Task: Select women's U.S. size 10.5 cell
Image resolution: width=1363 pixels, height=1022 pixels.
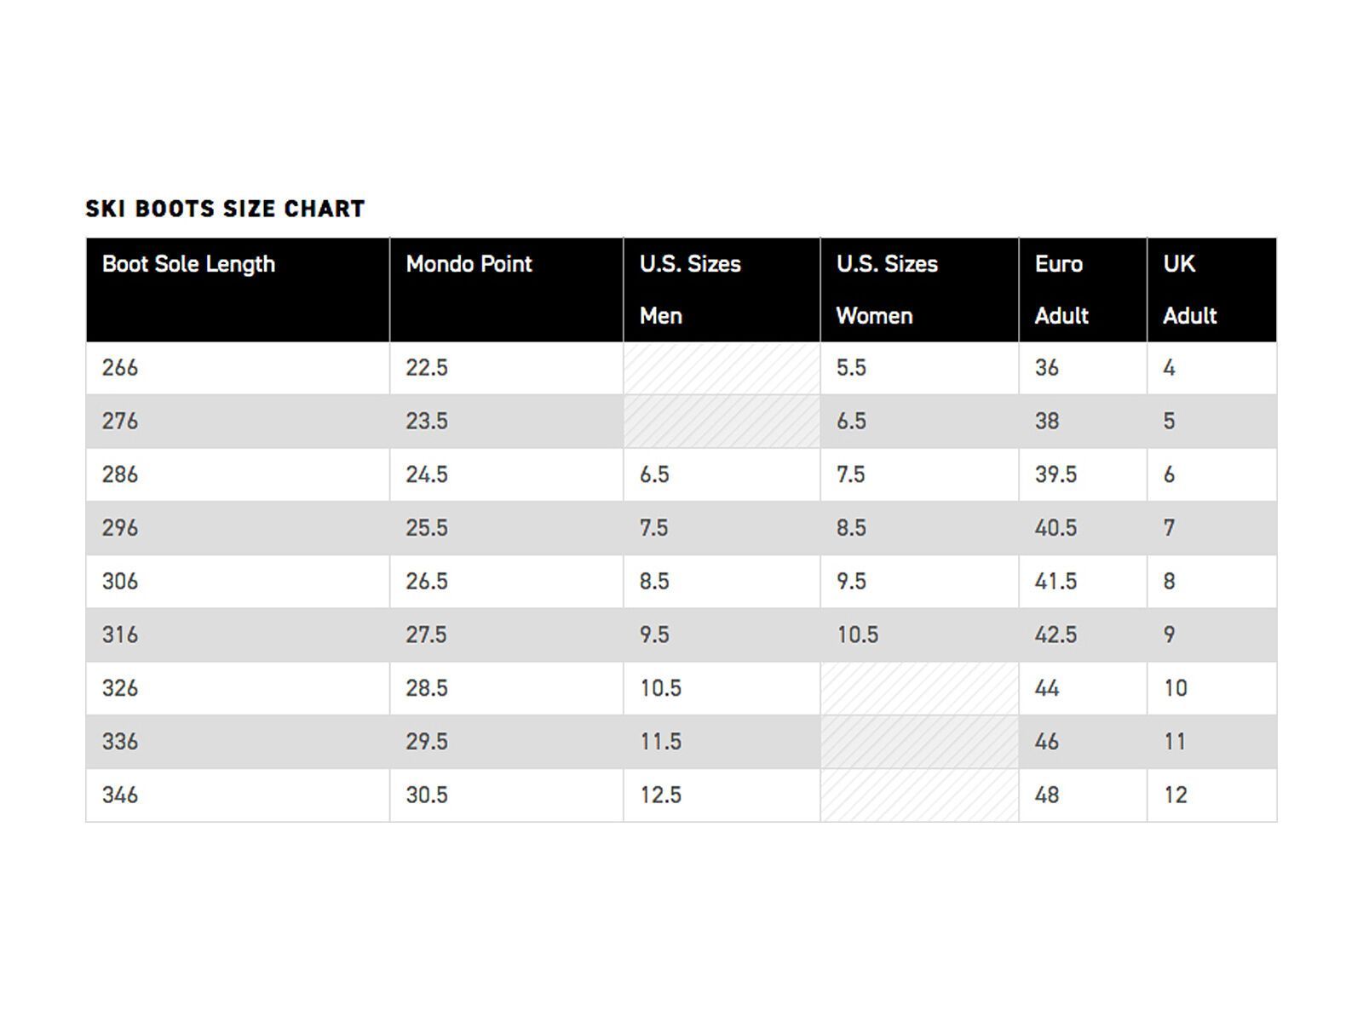Action: point(857,634)
